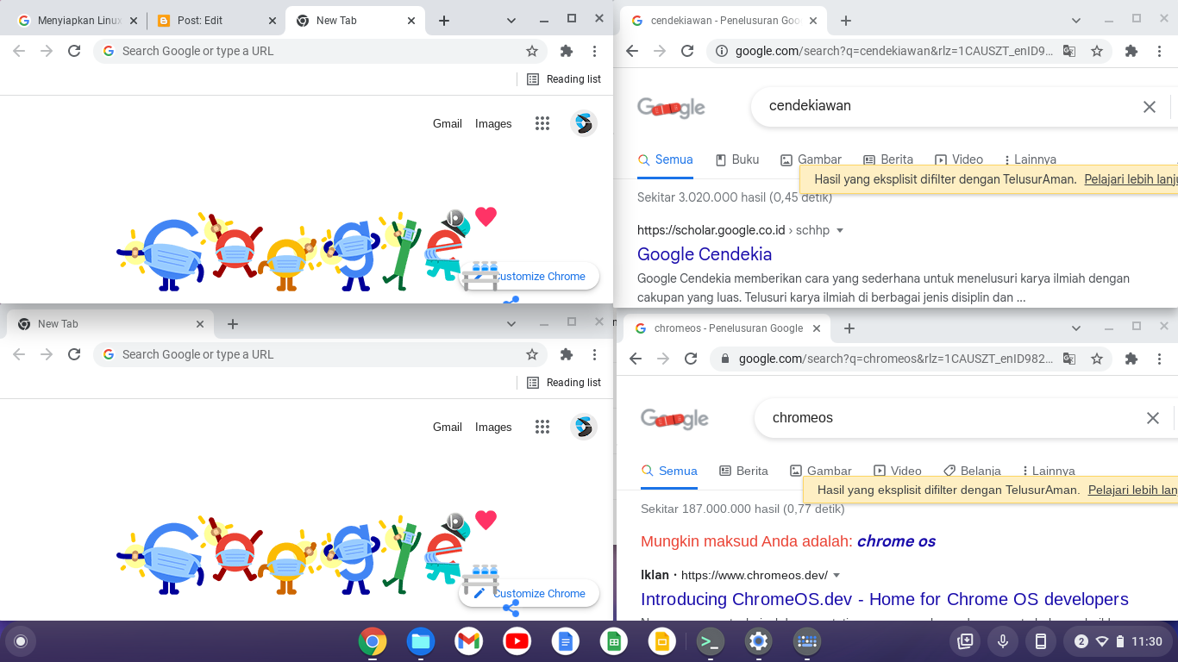This screenshot has height=662, width=1178.
Task: Open Extensions icon in bottom-left window
Action: coord(567,354)
